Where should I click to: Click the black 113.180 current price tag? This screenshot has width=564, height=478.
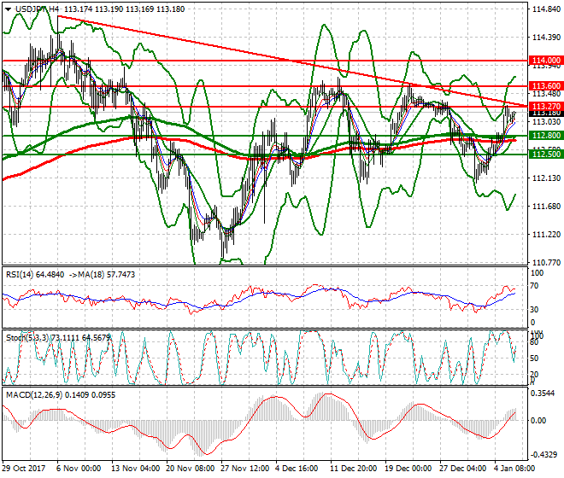click(544, 113)
